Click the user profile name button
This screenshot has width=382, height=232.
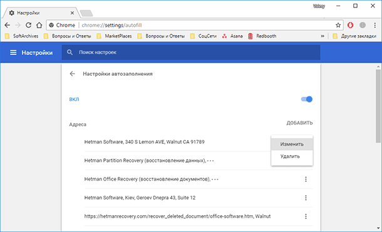point(319,6)
